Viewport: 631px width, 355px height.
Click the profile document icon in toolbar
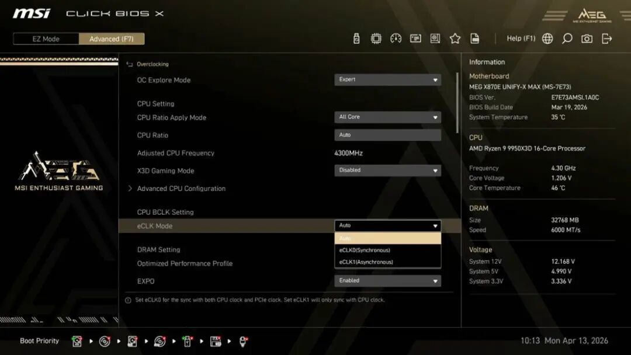(x=475, y=39)
